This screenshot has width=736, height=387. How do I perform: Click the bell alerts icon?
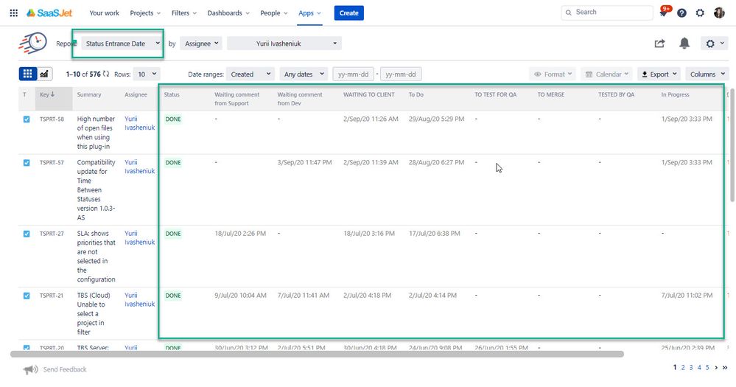[x=684, y=43]
